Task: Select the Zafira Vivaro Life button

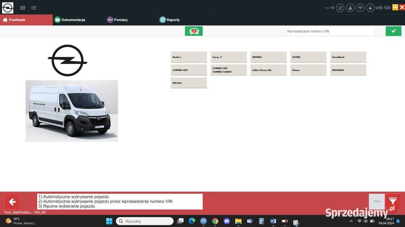Action: tap(268, 70)
